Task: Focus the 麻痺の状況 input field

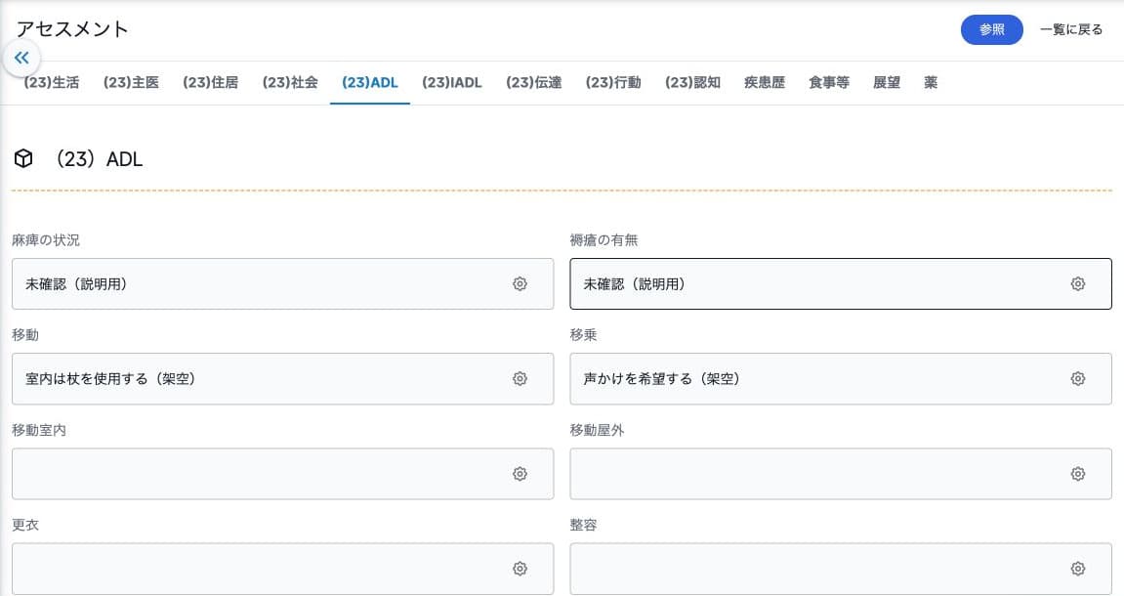Action: [282, 284]
